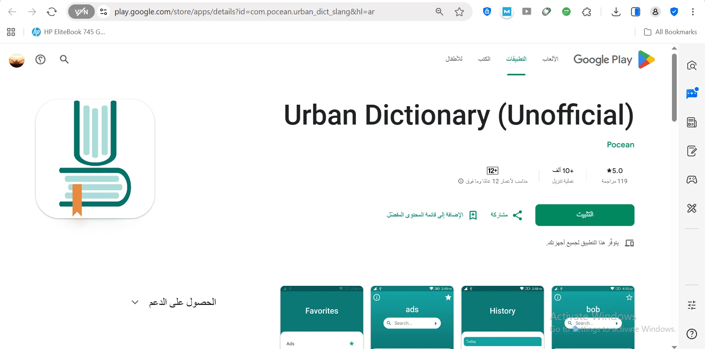
Task: Add the app to the wishlist bookmark icon
Action: (x=473, y=215)
